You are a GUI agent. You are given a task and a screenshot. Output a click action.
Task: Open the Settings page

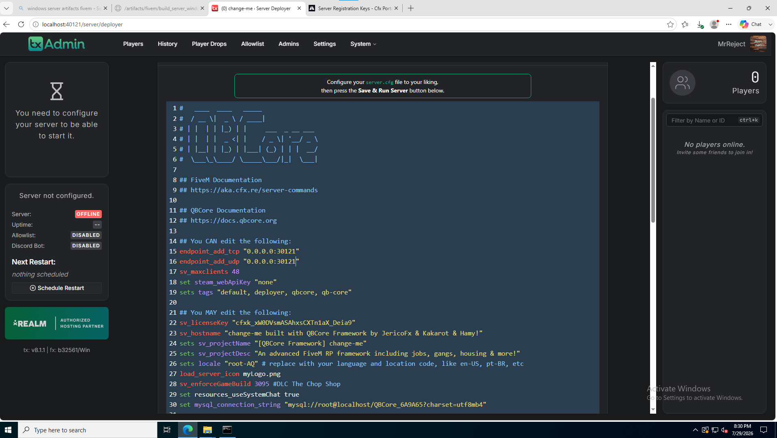[x=324, y=44]
